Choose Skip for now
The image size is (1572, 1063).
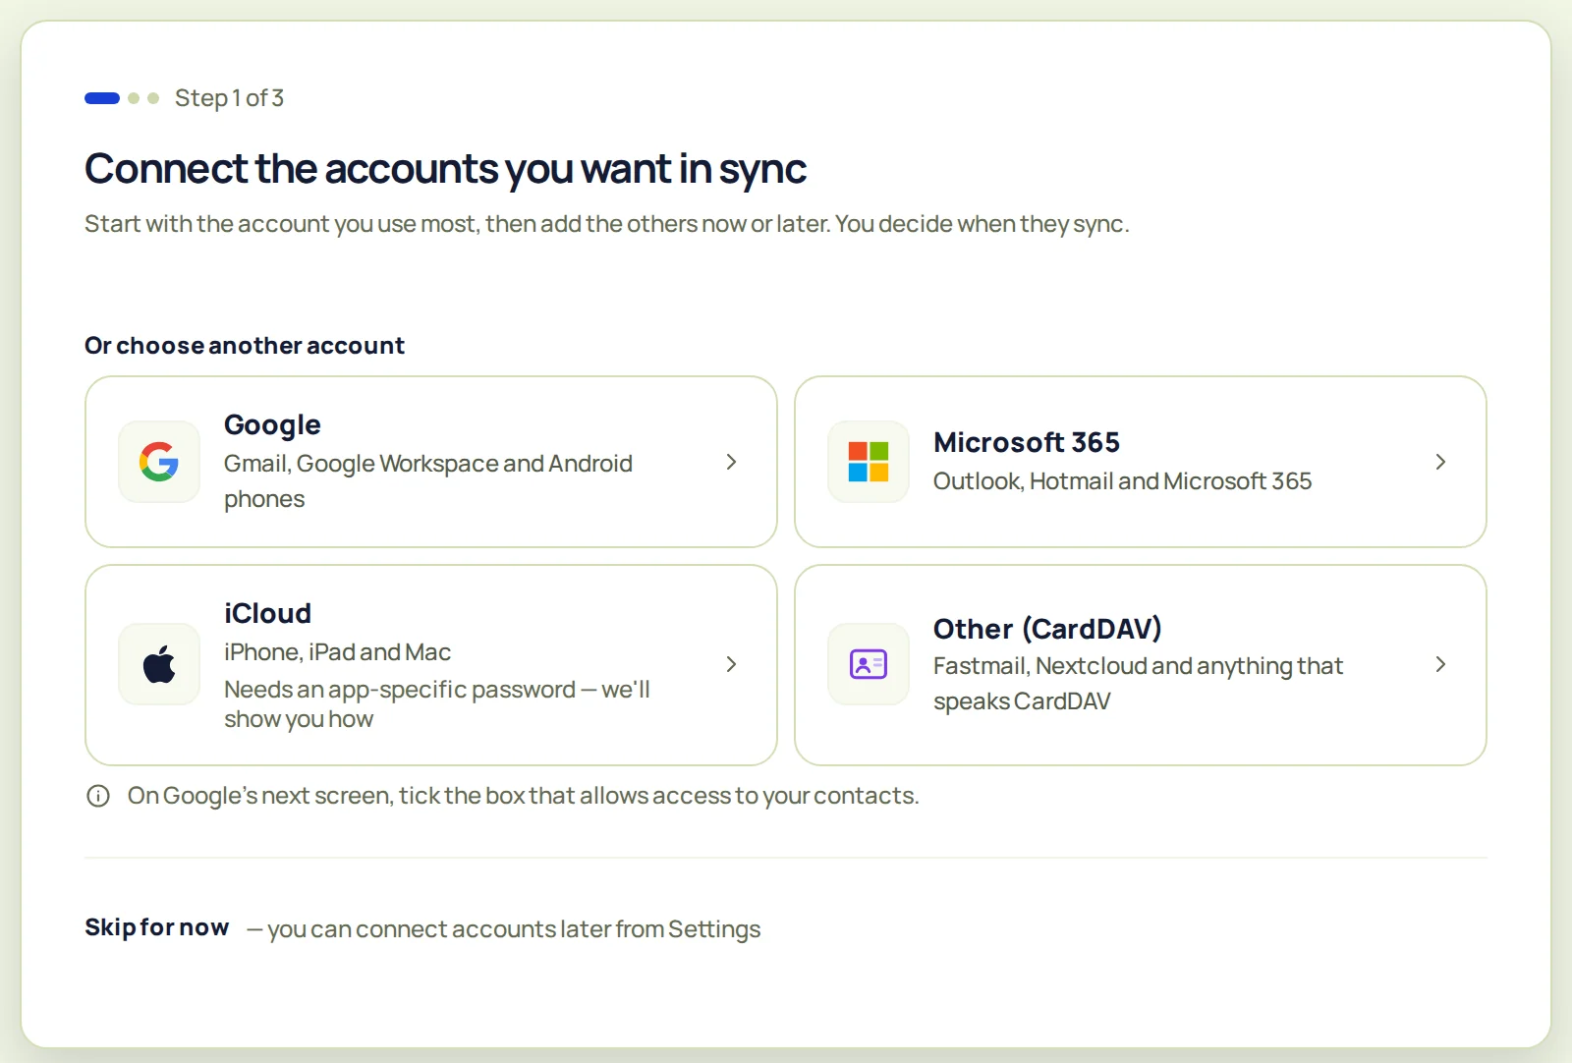point(157,927)
